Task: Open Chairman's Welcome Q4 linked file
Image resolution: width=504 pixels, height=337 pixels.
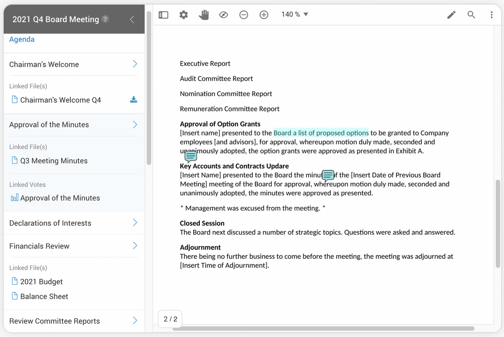Action: pos(61,100)
